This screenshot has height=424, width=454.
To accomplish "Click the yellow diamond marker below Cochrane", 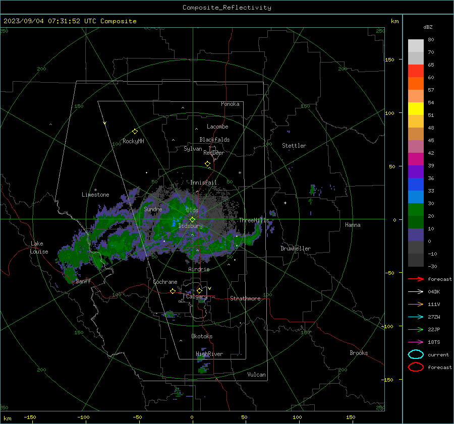I will point(173,291).
